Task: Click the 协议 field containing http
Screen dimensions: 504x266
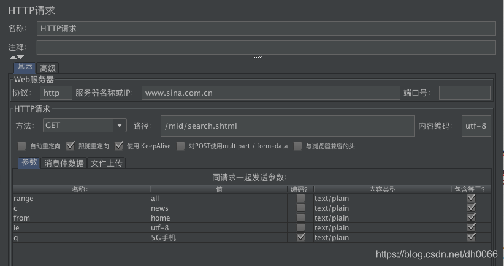Action: [56, 93]
